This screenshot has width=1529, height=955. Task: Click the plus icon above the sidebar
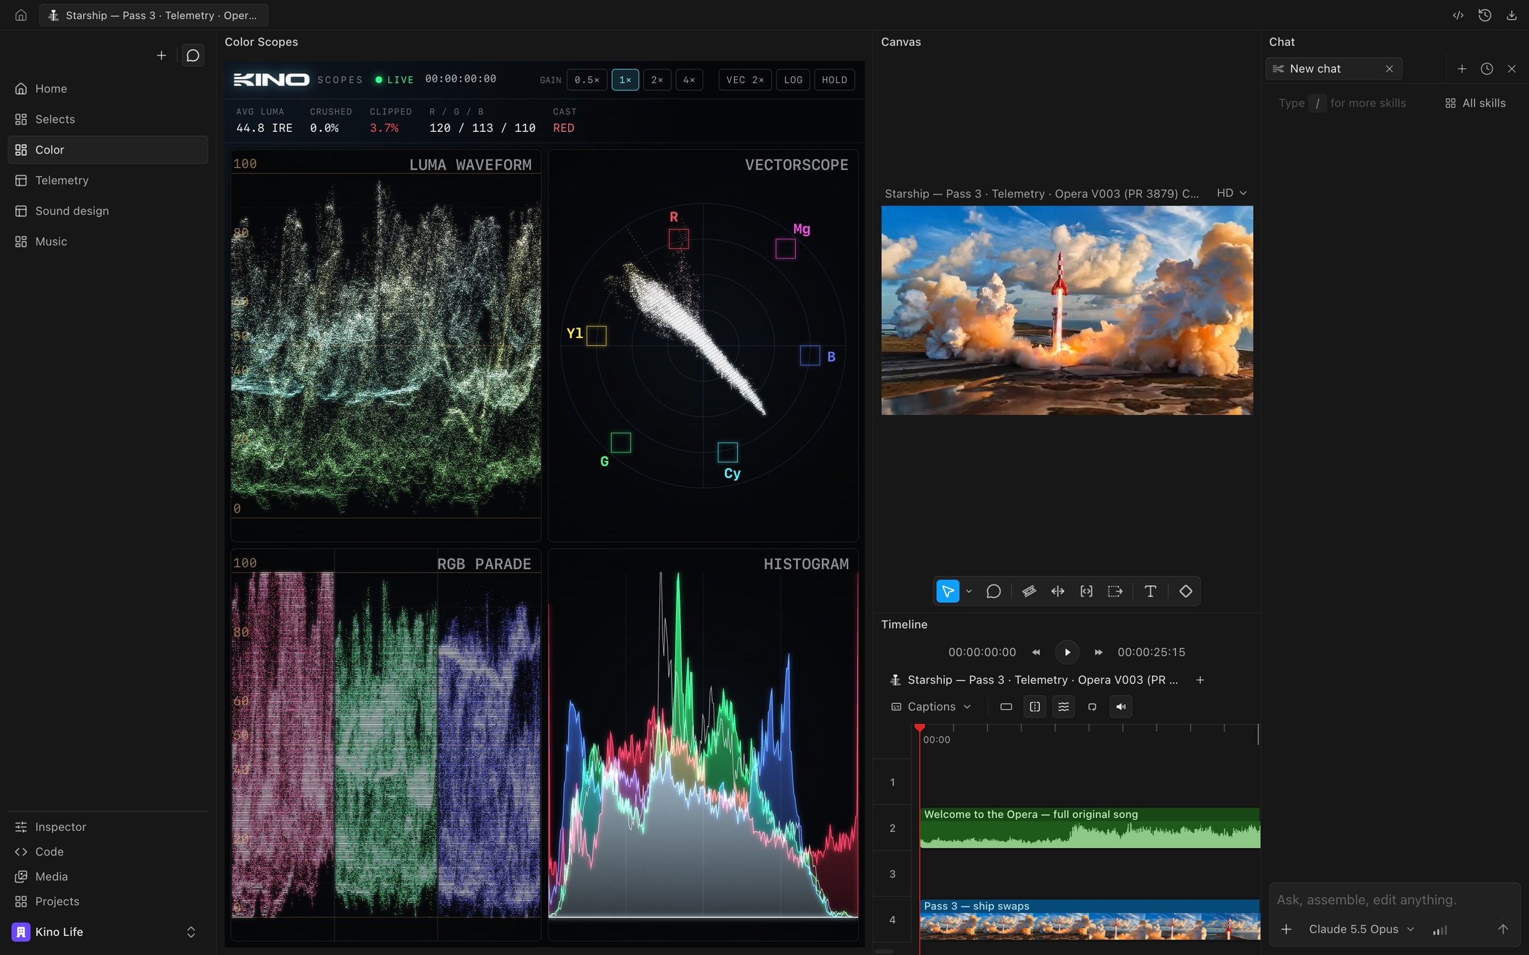[161, 55]
